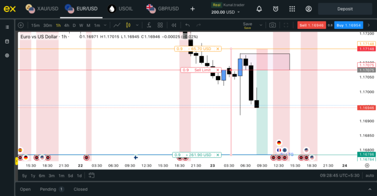Select the weekly W timeframe

click(x=81, y=25)
